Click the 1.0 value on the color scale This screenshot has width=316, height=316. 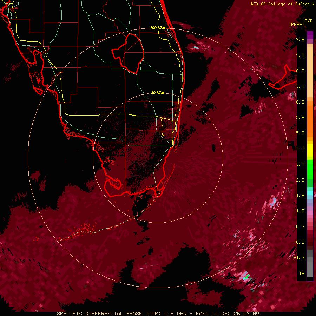point(300,211)
